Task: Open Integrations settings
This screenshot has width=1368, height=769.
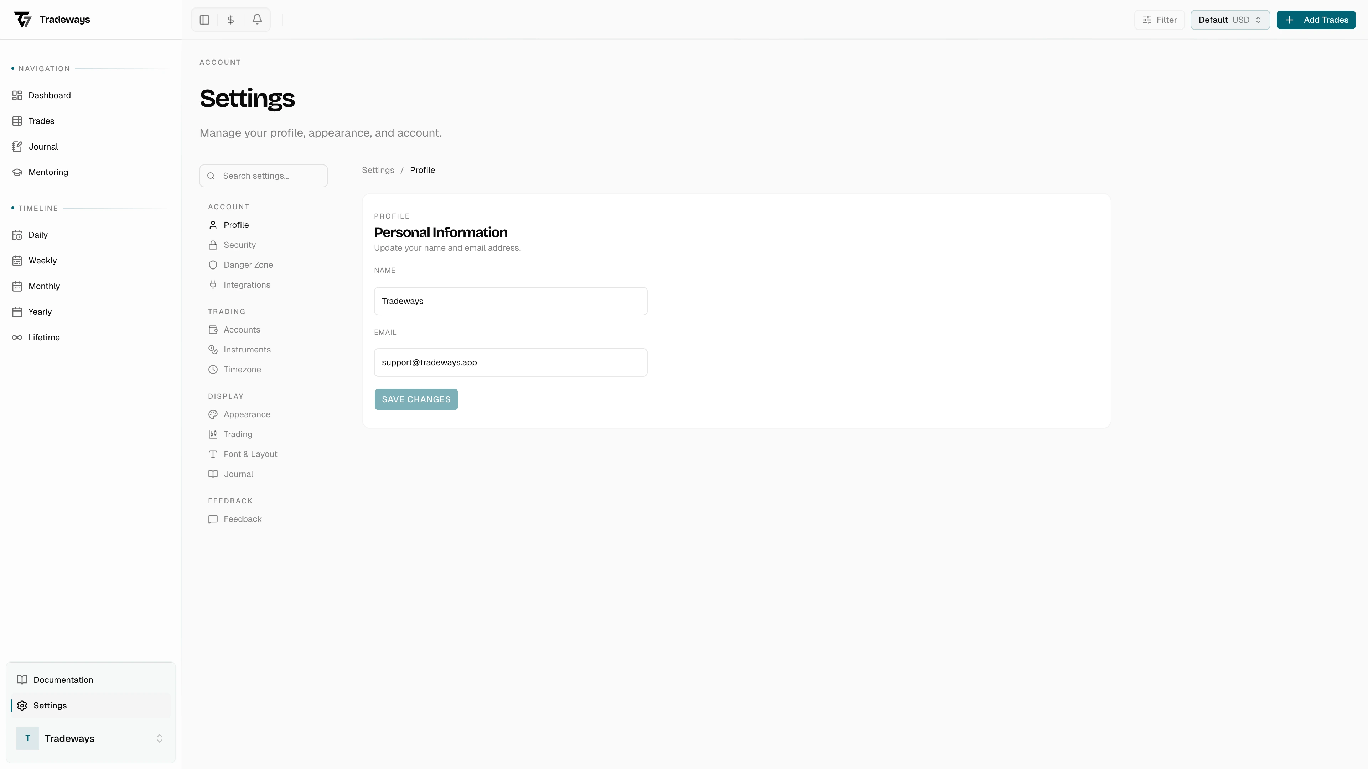Action: (247, 284)
